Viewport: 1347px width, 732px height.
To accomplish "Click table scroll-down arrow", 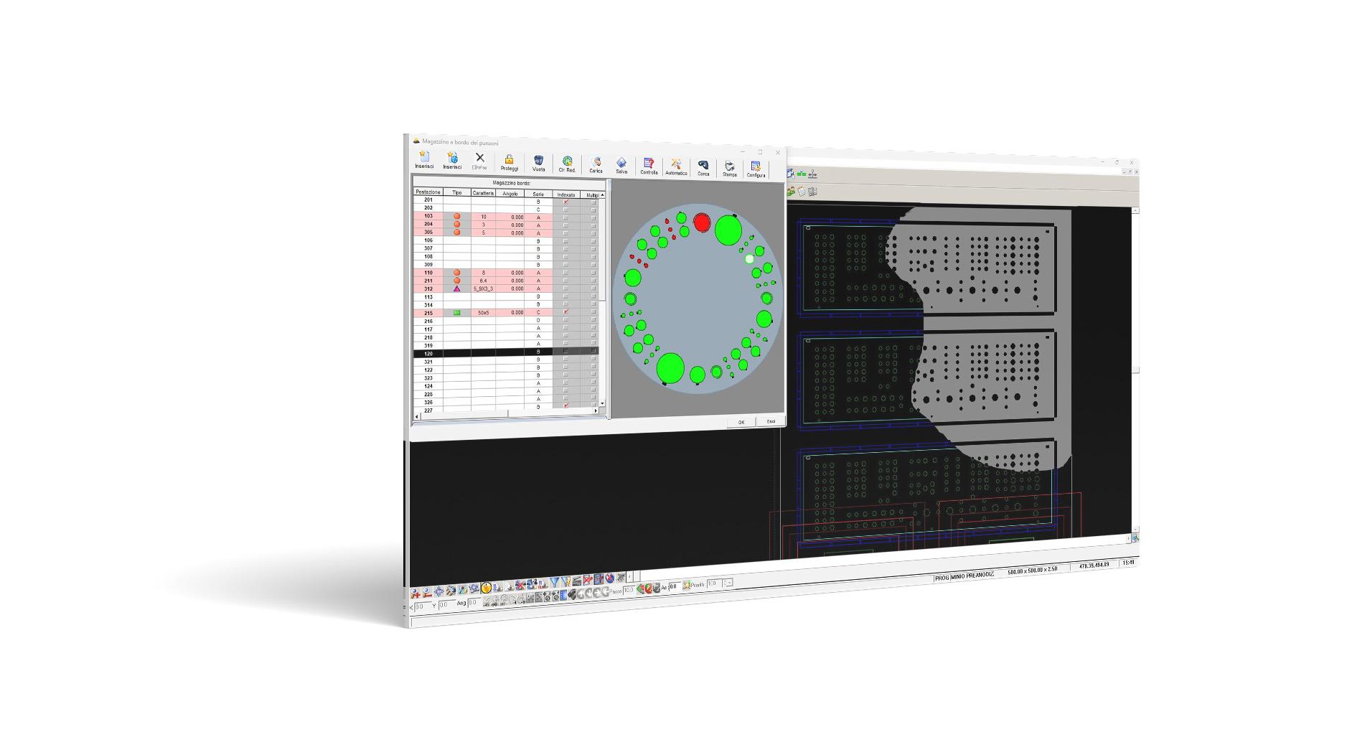I will click(x=602, y=403).
